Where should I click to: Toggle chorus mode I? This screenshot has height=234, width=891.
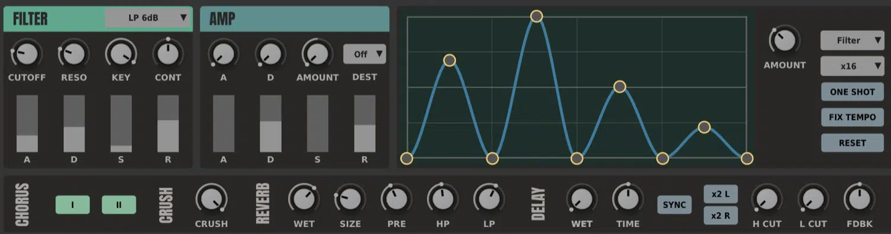(x=73, y=205)
